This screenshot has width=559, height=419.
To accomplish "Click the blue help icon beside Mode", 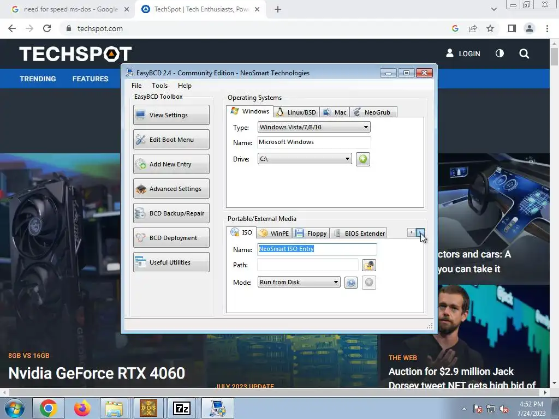I will (x=351, y=283).
